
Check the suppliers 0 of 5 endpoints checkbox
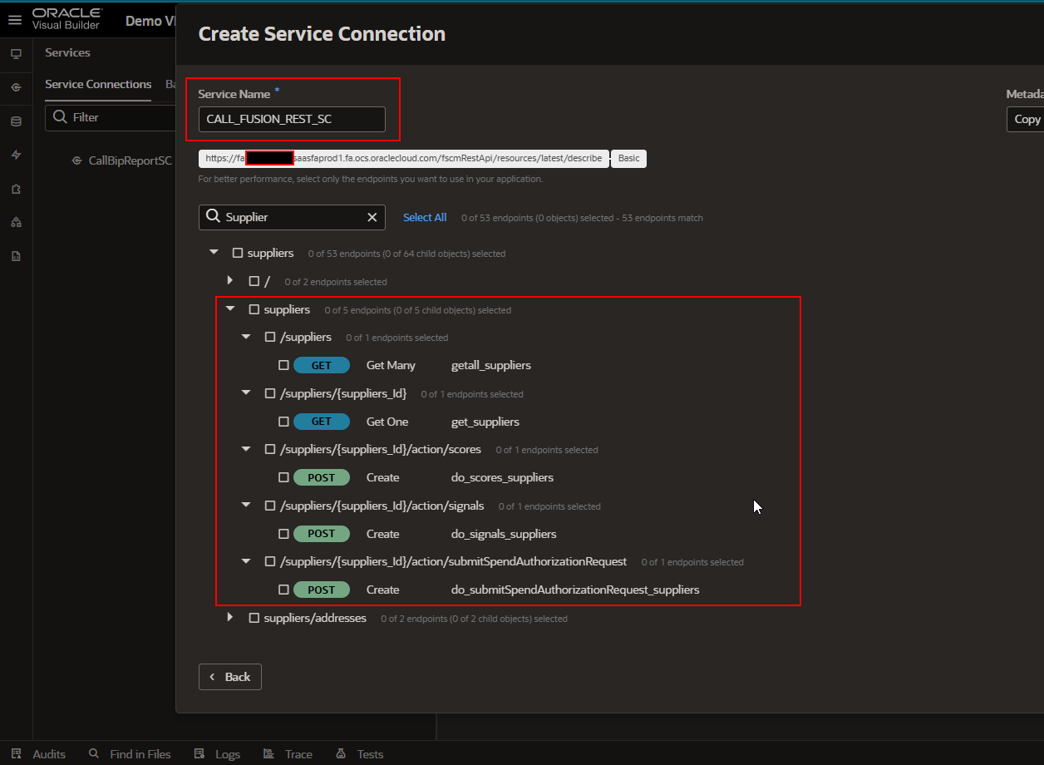[254, 309]
